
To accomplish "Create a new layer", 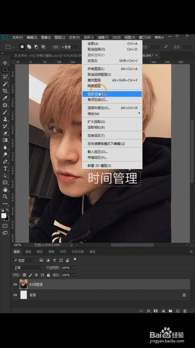I will [178, 311].
